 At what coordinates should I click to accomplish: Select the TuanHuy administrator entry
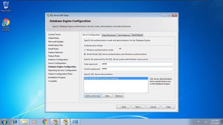[116, 78]
